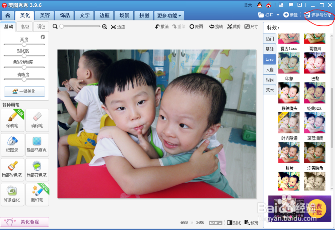Rotate the image with 旋转

click(x=216, y=26)
